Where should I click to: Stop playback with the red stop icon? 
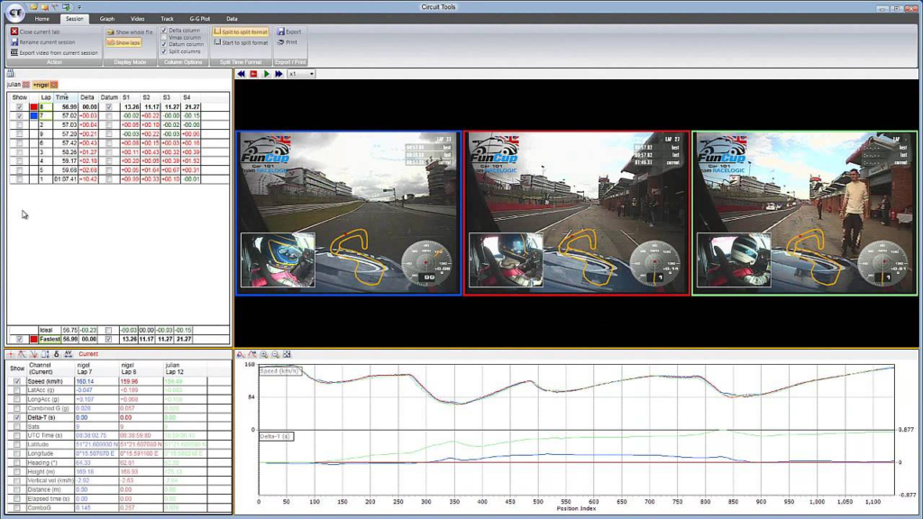point(253,74)
